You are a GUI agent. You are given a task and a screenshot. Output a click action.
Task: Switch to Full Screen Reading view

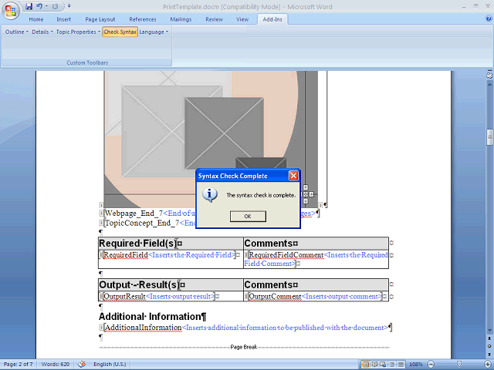(x=374, y=365)
